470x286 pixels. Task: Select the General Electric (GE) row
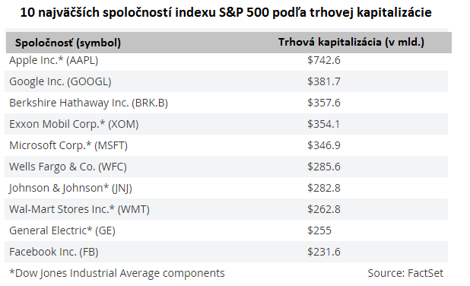227,230
